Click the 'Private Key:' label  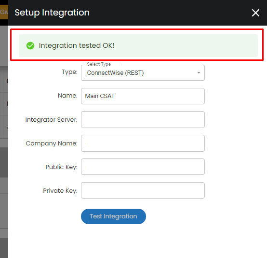60,190
